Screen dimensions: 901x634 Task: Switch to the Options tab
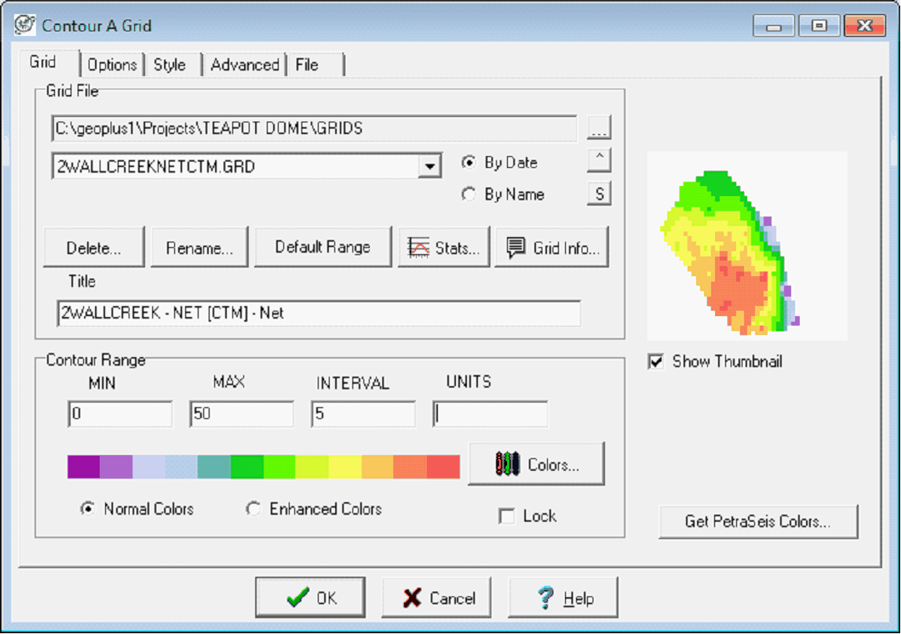click(112, 64)
